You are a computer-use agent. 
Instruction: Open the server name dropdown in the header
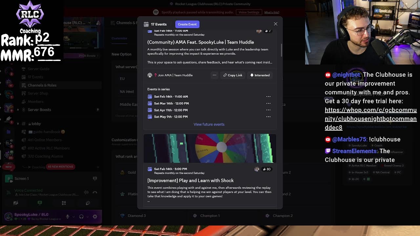click(x=90, y=23)
